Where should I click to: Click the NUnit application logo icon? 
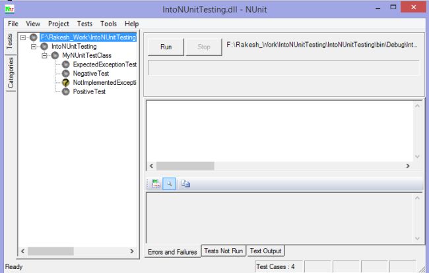10,9
